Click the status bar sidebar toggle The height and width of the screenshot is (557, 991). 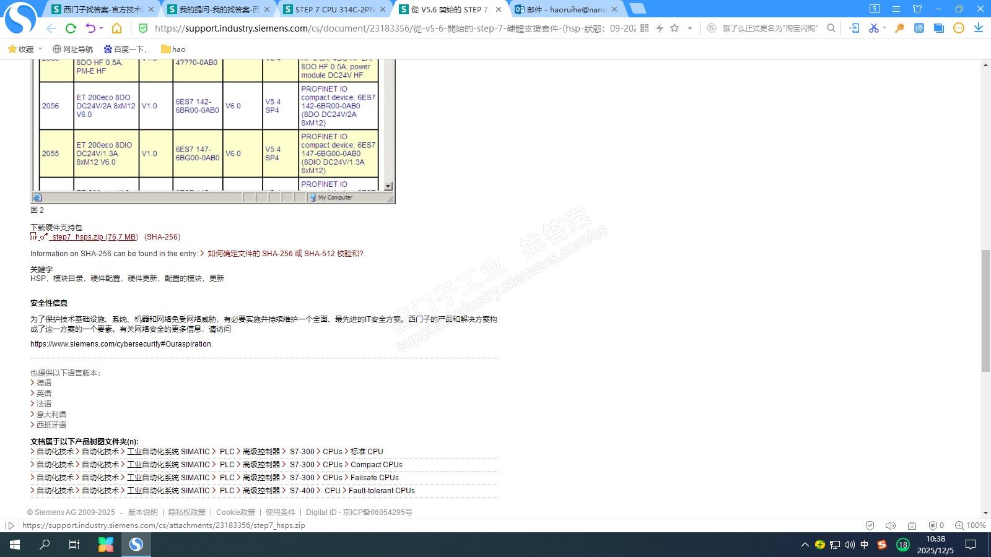(x=10, y=525)
